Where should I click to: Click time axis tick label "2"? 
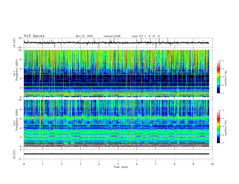(62, 164)
